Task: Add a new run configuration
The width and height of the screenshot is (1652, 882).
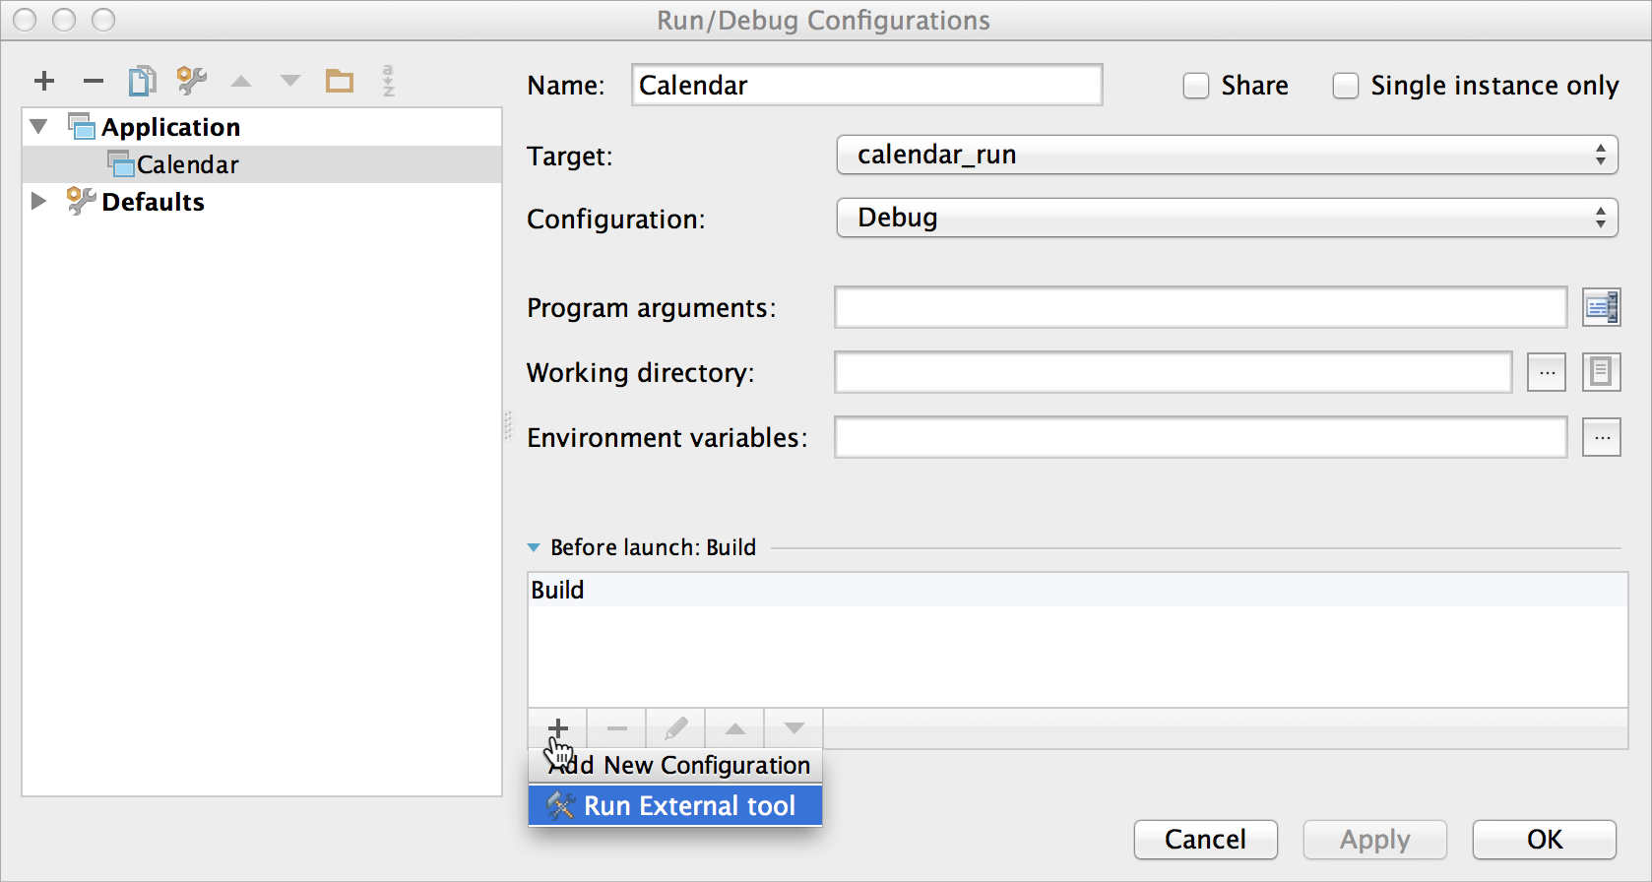Action: coord(44,81)
